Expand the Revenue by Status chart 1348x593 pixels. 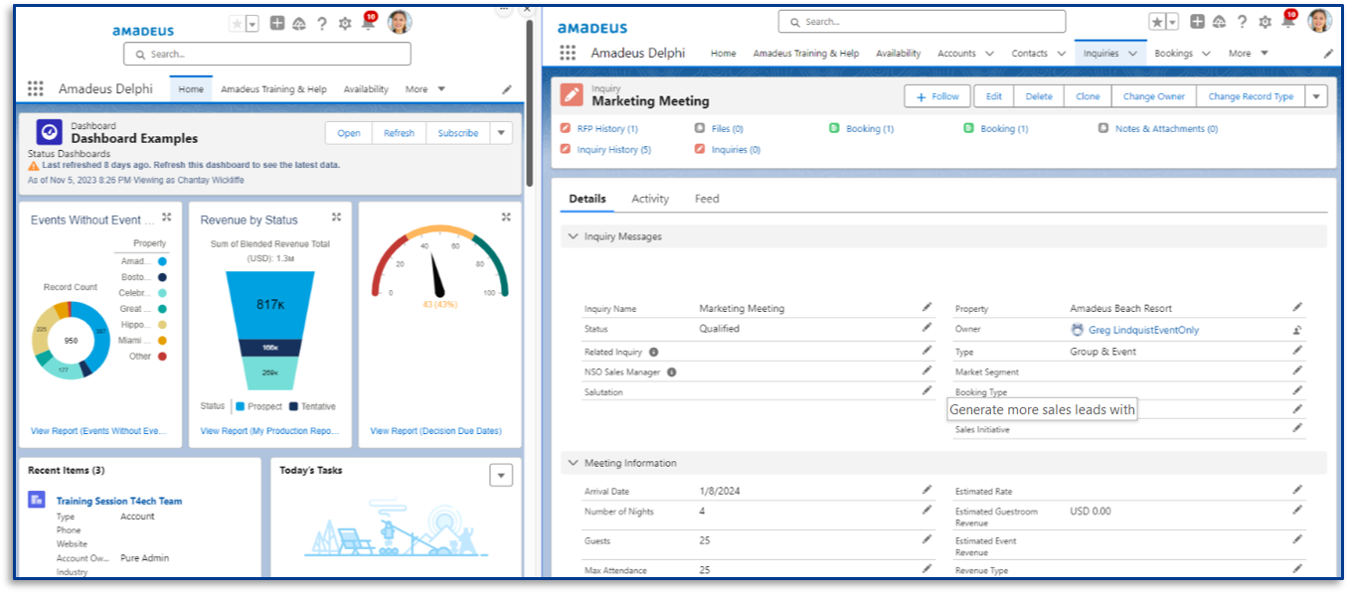click(x=337, y=217)
